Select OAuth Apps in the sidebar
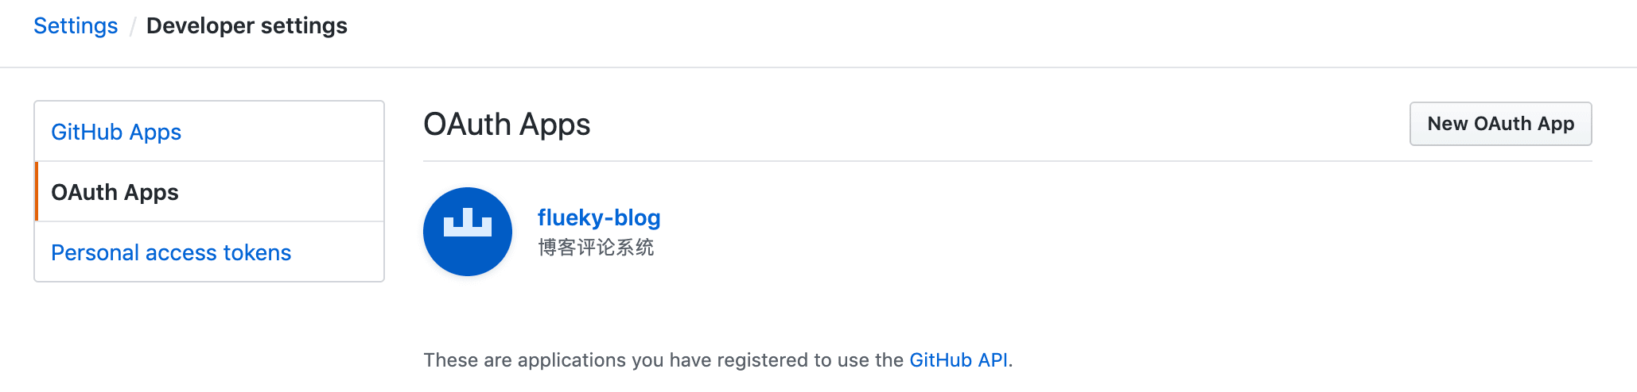The image size is (1637, 392). (x=115, y=192)
